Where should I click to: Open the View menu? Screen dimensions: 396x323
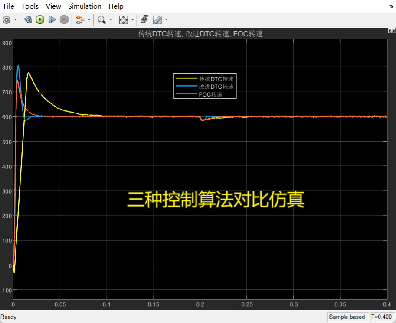point(53,6)
